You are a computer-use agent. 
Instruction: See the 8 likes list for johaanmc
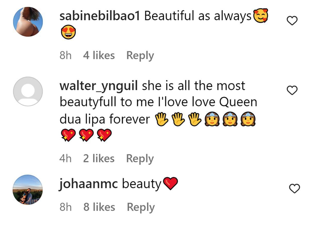point(99,207)
